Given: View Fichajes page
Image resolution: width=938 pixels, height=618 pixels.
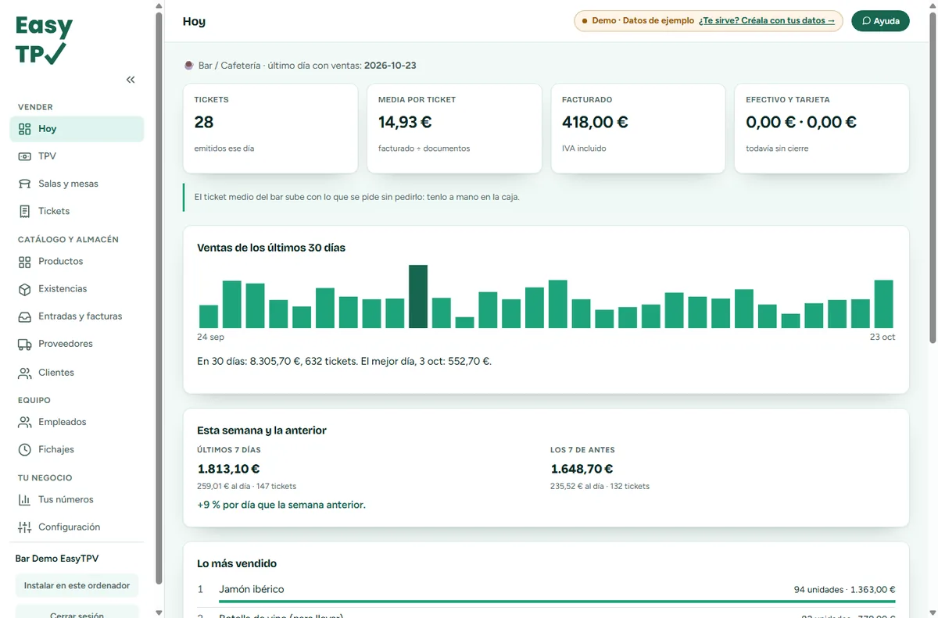Looking at the screenshot, I should 77,449.
